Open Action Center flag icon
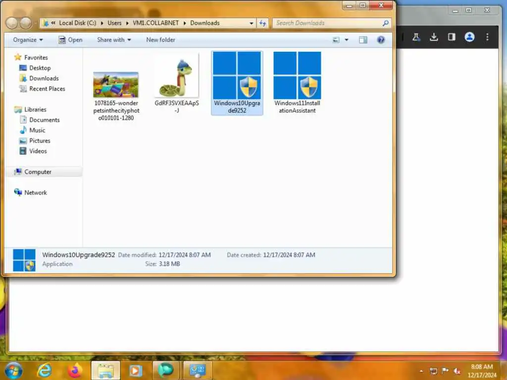This screenshot has height=380, width=507. 445,371
